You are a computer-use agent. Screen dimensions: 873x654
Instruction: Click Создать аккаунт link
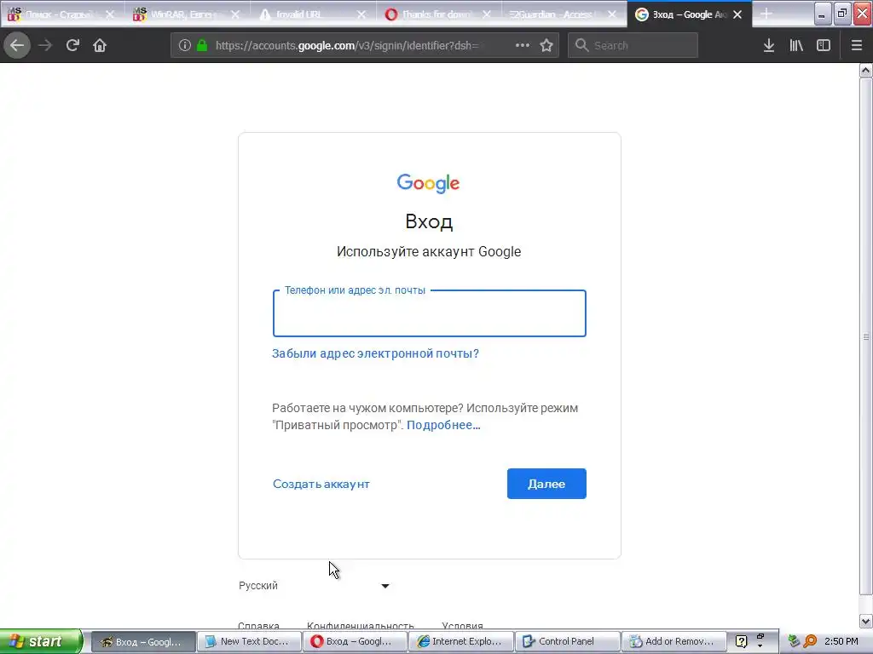pyautogui.click(x=321, y=485)
